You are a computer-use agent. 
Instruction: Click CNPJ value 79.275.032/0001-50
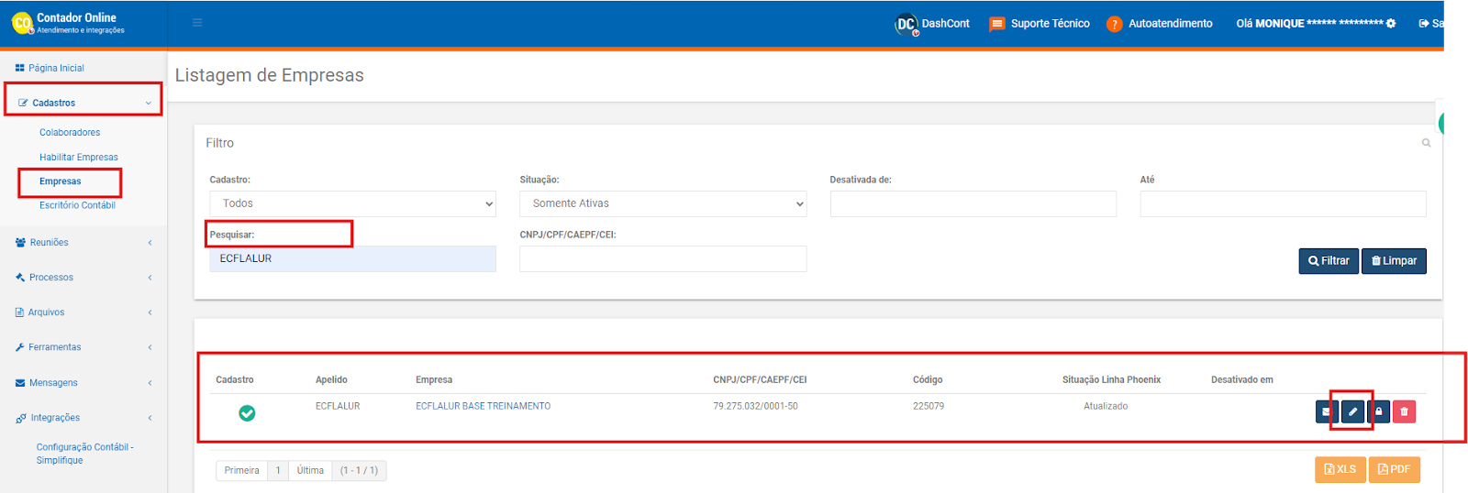point(755,406)
